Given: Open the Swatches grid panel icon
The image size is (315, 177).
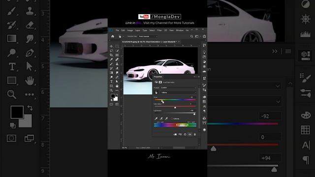Looking at the screenshot, I should point(204,102).
